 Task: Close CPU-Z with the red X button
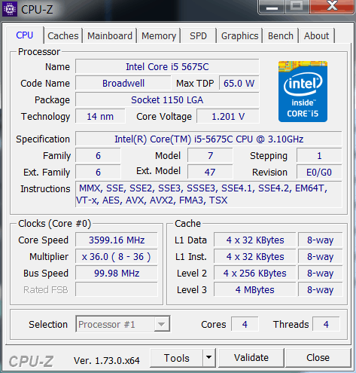pyautogui.click(x=332, y=6)
